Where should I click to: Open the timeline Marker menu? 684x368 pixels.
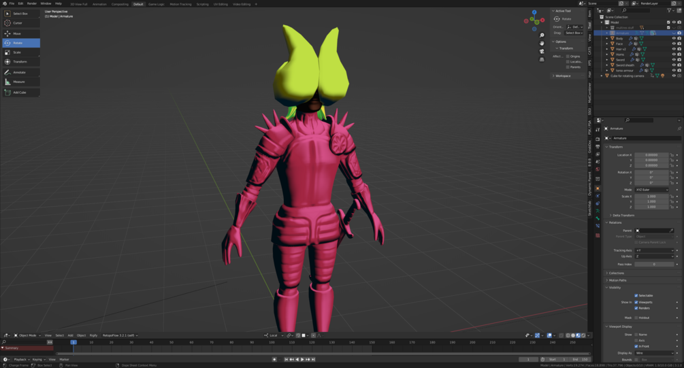[64, 359]
